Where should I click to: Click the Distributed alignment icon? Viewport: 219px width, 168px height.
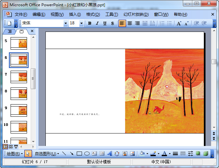click(x=145, y=23)
